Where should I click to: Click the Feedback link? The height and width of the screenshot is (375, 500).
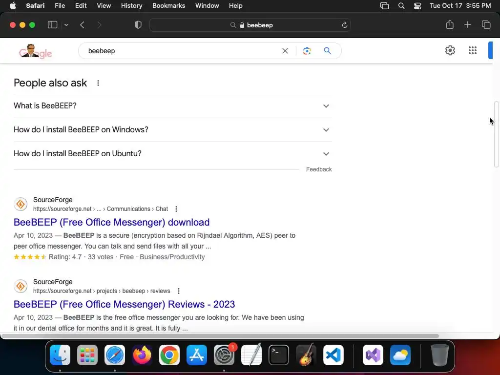click(319, 169)
